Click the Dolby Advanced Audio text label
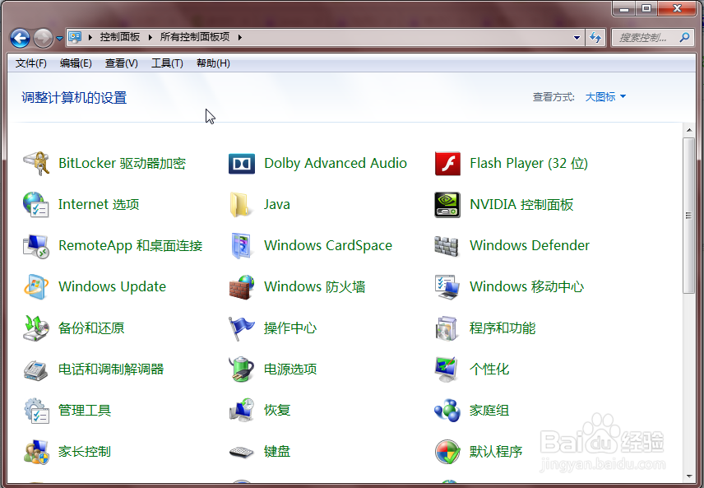Viewport: 704px width, 488px height. (336, 163)
